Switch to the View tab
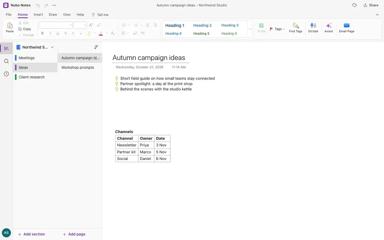 coord(67,14)
